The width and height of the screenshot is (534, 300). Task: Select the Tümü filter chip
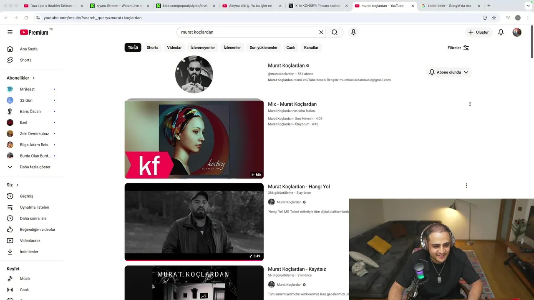click(x=133, y=47)
